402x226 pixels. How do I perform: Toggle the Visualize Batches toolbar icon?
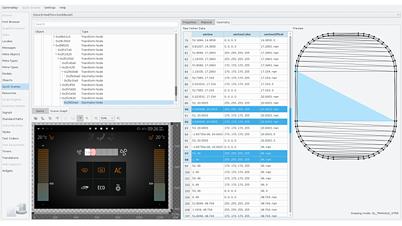[x=50, y=118]
